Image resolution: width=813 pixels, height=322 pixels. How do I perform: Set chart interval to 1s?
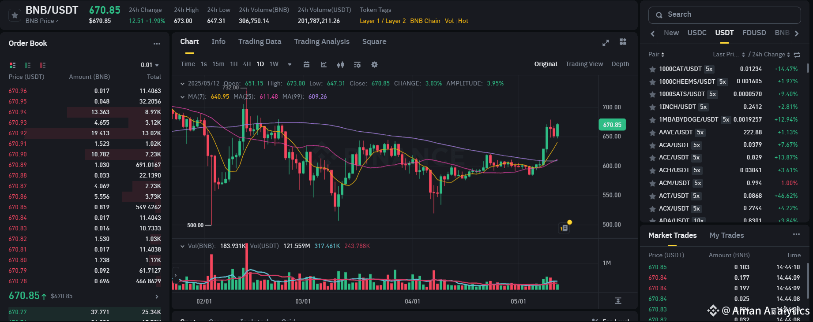tap(203, 64)
